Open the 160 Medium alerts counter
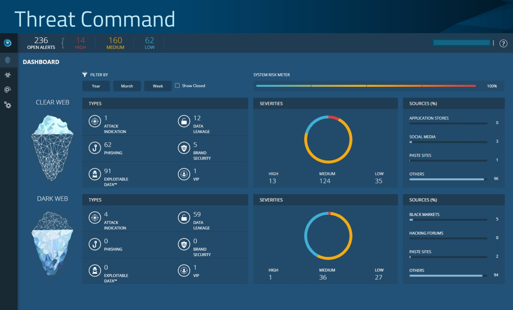 pyautogui.click(x=115, y=43)
